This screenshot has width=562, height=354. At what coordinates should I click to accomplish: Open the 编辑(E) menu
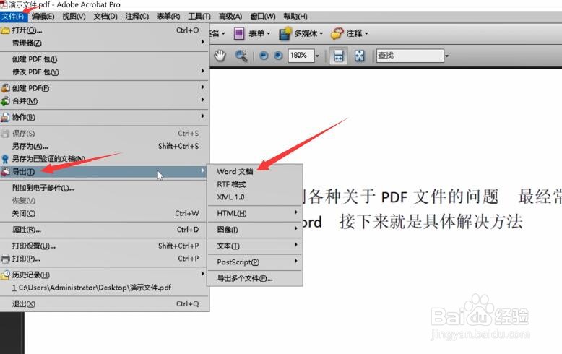(43, 17)
